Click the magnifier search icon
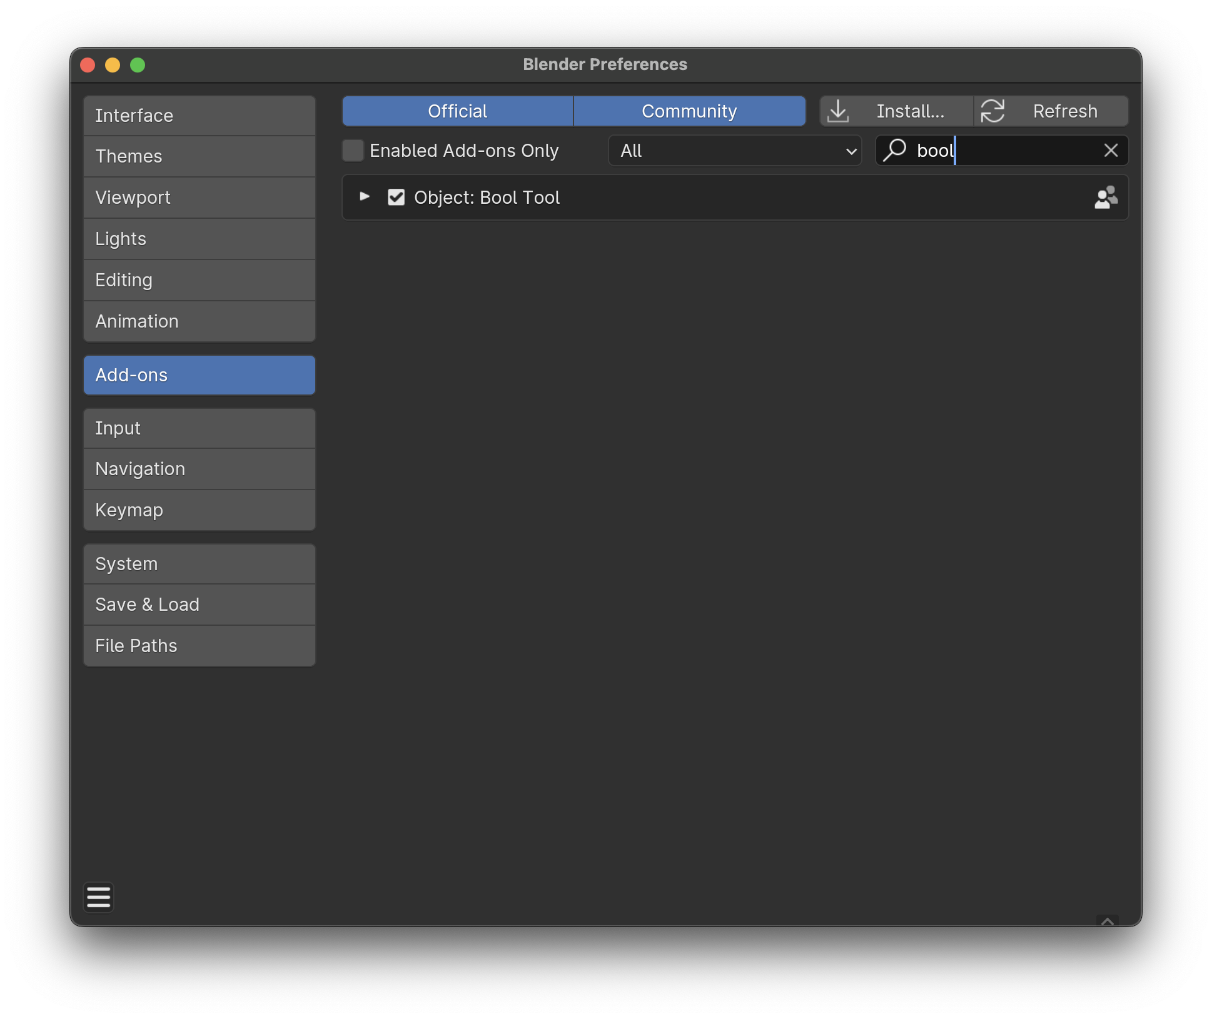The height and width of the screenshot is (1019, 1212). point(894,151)
